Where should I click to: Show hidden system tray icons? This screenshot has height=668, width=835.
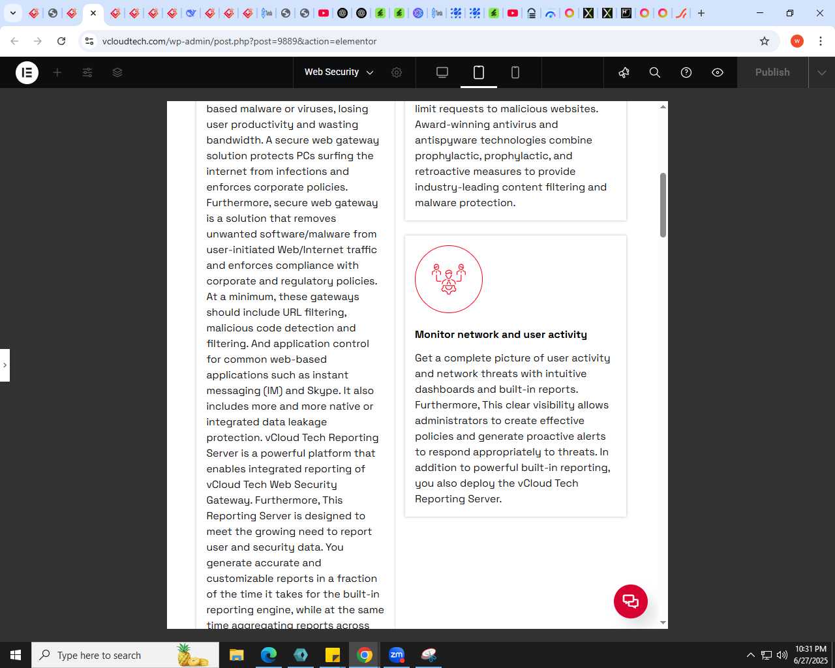point(750,655)
